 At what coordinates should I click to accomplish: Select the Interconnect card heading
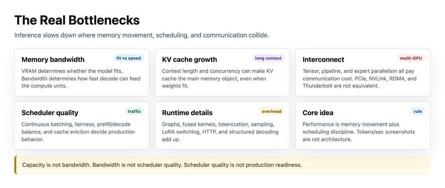323,60
